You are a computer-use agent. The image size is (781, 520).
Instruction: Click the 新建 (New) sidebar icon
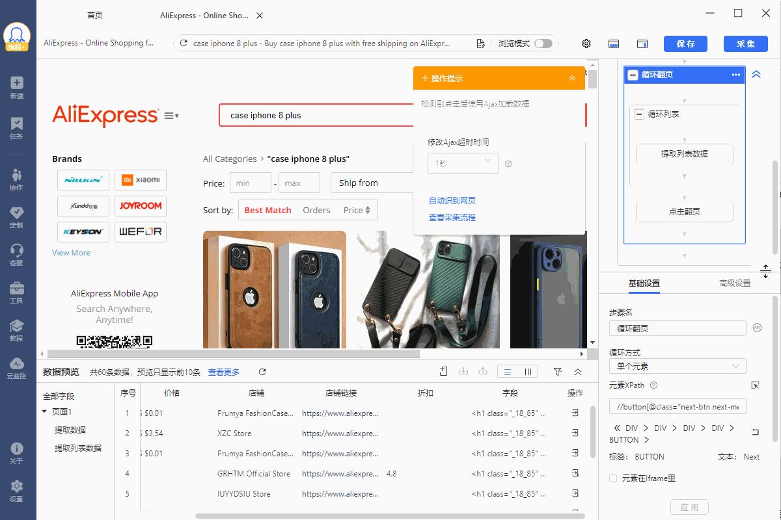click(x=17, y=87)
